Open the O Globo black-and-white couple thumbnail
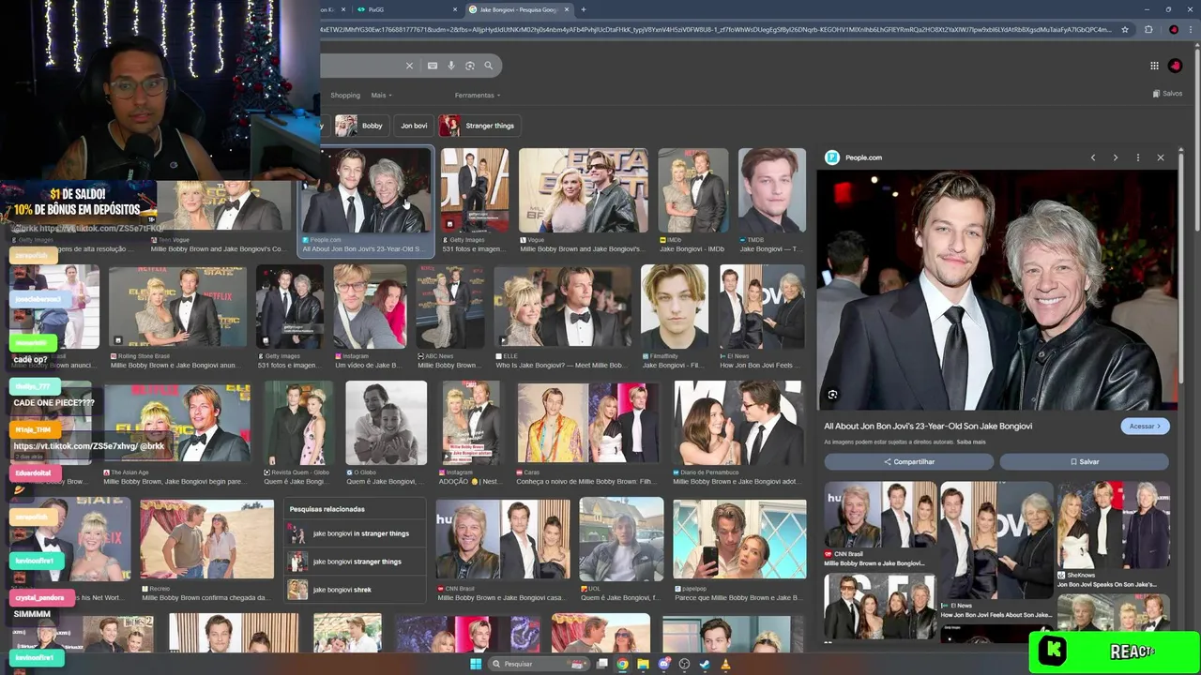The image size is (1201, 675). click(x=386, y=423)
